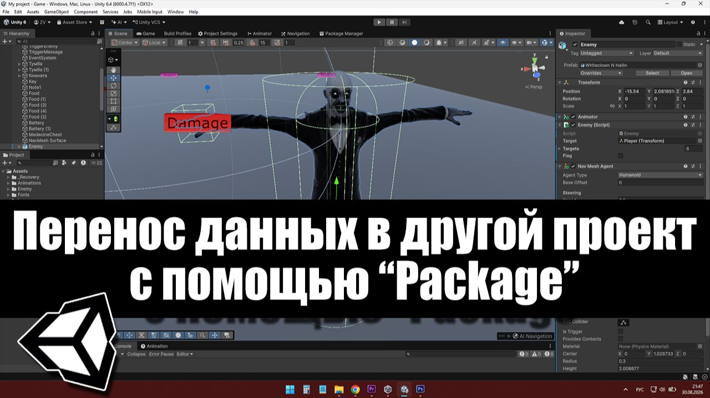This screenshot has height=398, width=710.
Task: Toggle scene visibility eye button
Action: tap(503, 43)
